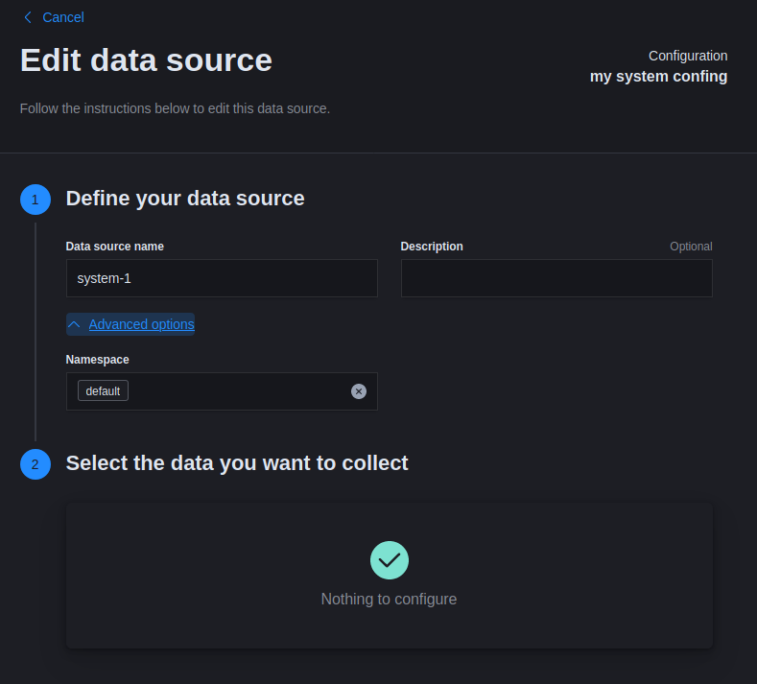The image size is (757, 684).
Task: Cancel editing the data source
Action: [63, 17]
